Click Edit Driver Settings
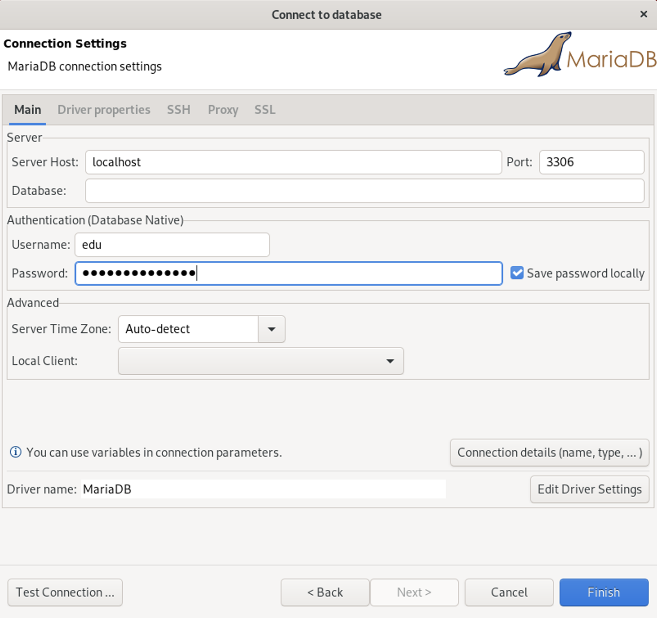Screen dimensions: 657x618 (x=589, y=489)
